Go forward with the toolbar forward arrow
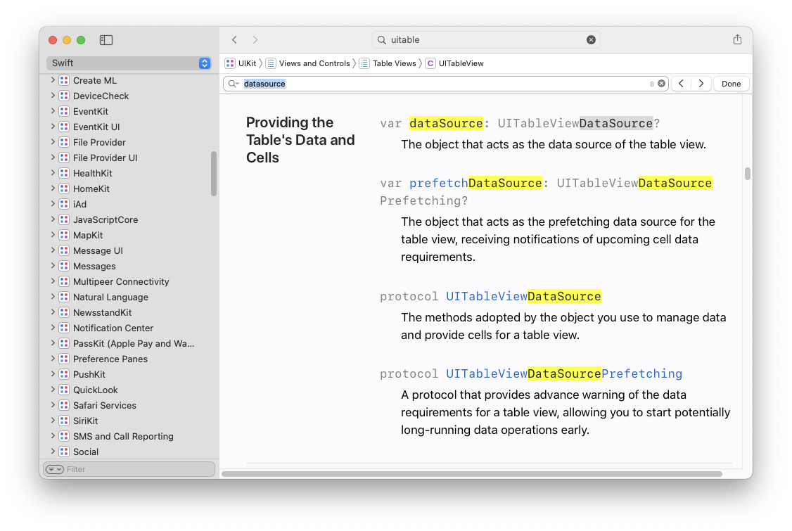 (255, 39)
